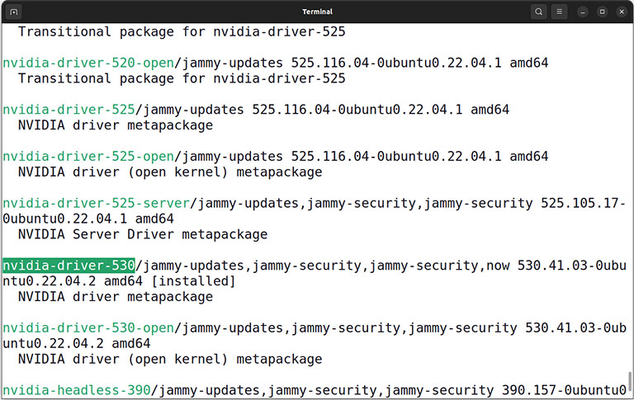The width and height of the screenshot is (634, 400).
Task: Maximize the Terminal window
Action: pyautogui.click(x=602, y=12)
